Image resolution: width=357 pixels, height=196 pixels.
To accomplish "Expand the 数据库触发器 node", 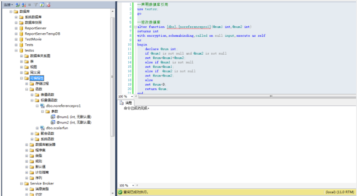I will pos(27,145).
